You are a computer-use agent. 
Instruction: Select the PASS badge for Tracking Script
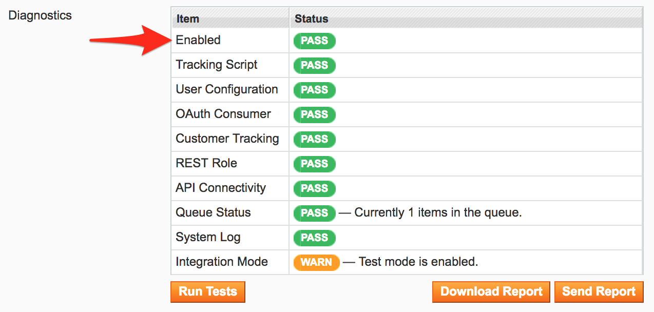(x=315, y=65)
